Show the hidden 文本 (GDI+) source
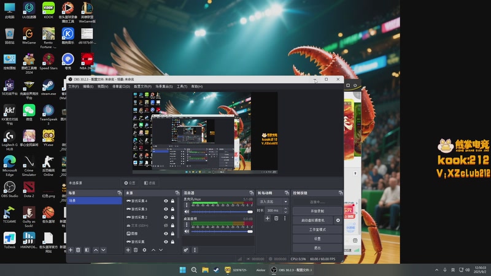This screenshot has width=491, height=276. click(166, 225)
